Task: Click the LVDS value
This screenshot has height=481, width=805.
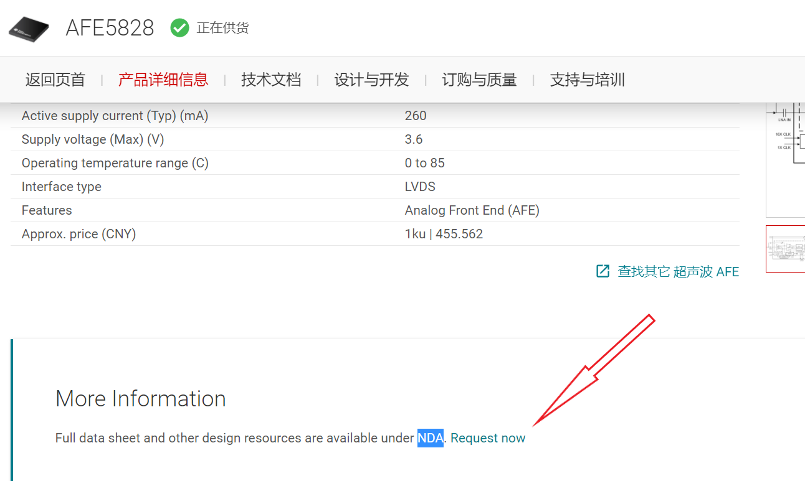Action: tap(420, 187)
